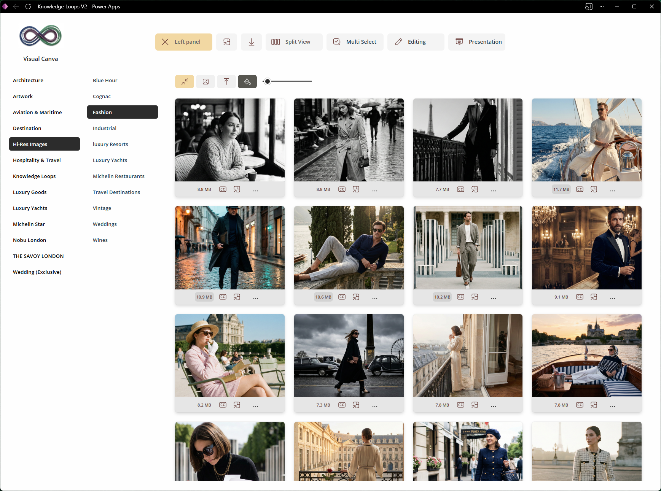The width and height of the screenshot is (661, 491).
Task: Open Michelin Restaurants subcategory
Action: pyautogui.click(x=119, y=176)
